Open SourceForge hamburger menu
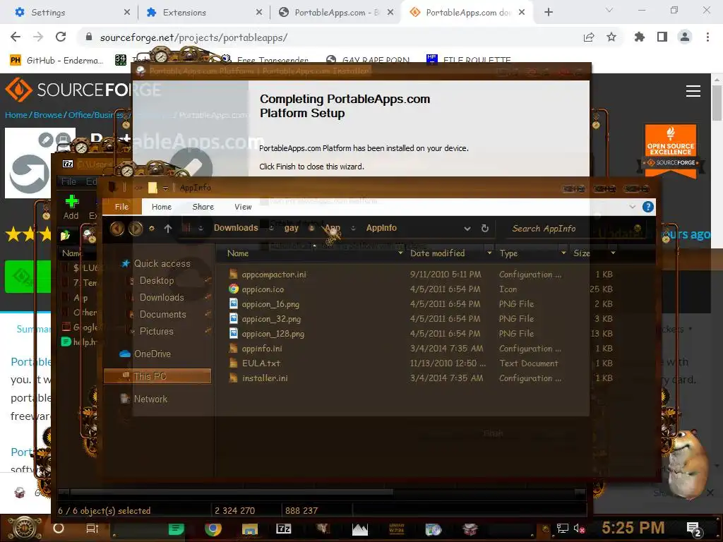Viewport: 723px width, 542px height. (693, 91)
